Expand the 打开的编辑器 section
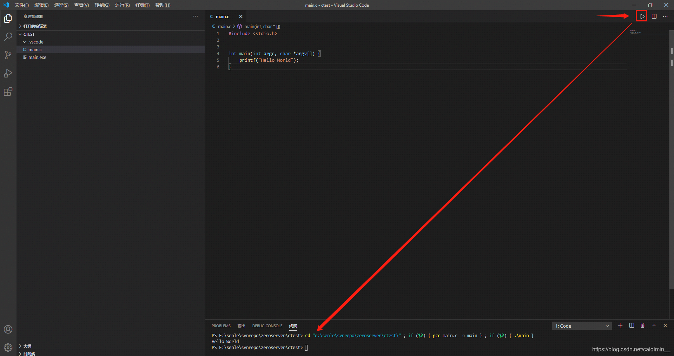Viewport: 674px width, 356px height. 111,26
